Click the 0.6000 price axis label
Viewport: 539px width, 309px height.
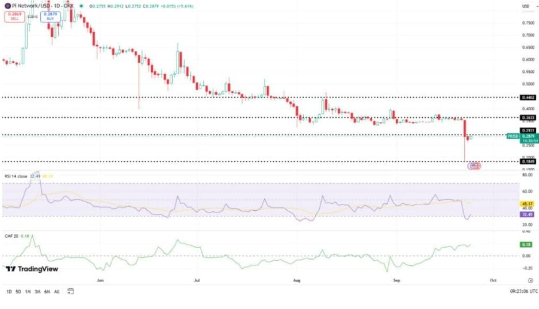[528, 59]
